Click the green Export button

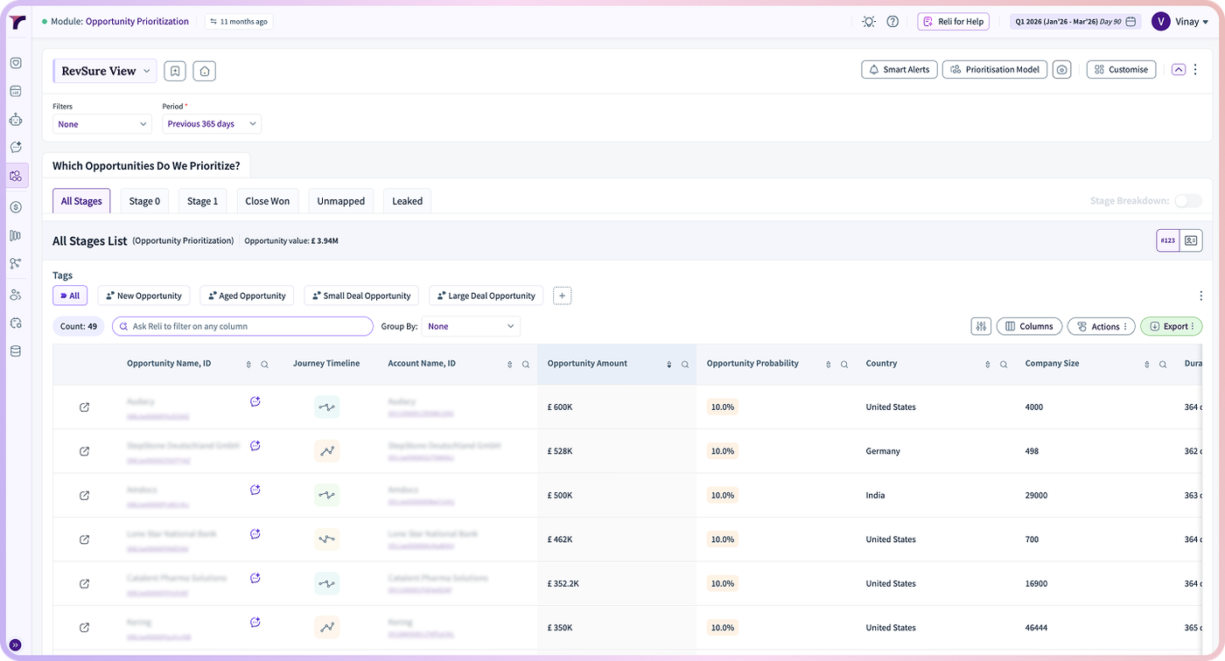1172,326
